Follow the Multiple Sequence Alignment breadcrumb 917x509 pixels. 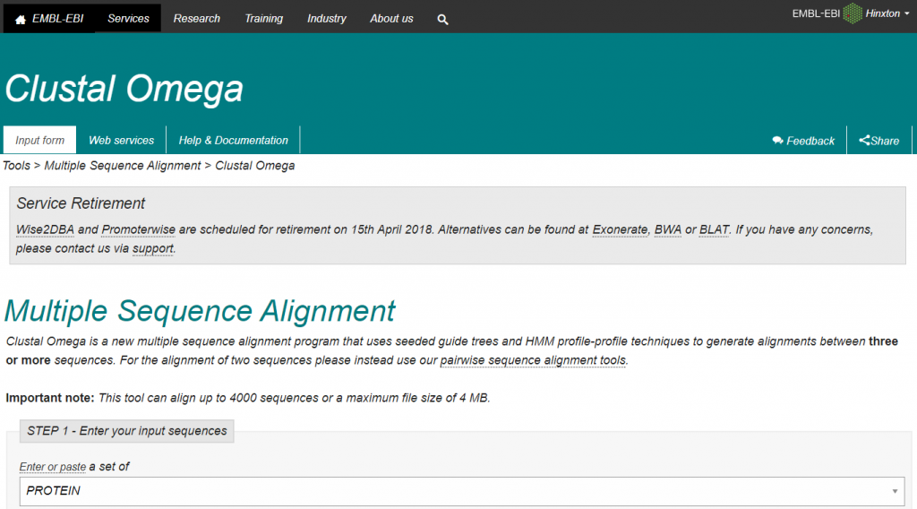122,166
